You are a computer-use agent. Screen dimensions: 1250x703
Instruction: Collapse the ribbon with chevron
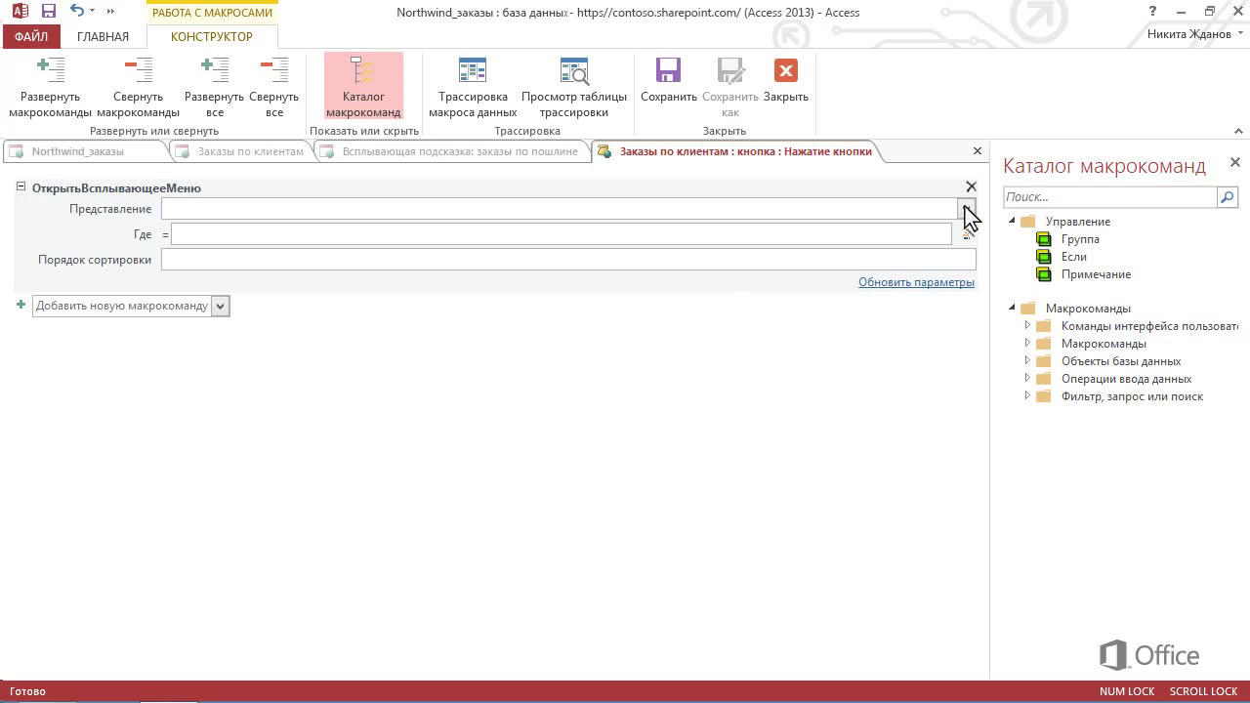click(1238, 131)
